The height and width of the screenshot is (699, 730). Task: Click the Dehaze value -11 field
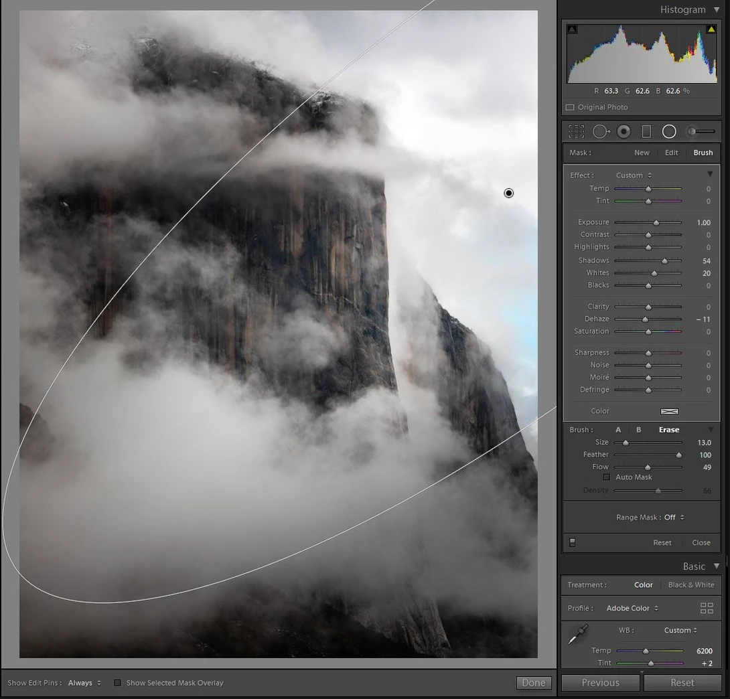point(703,319)
